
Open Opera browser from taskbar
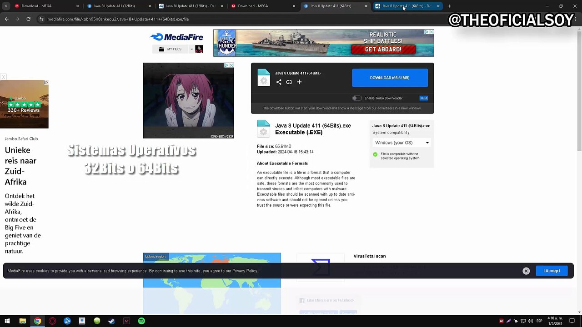click(x=52, y=321)
